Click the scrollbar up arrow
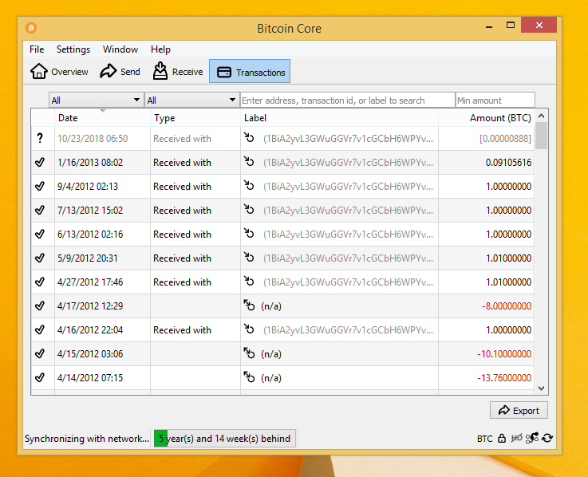 click(x=541, y=116)
